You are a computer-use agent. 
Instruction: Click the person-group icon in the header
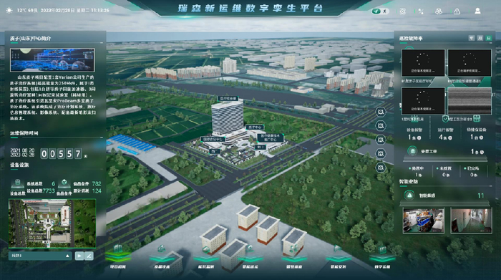click(439, 11)
